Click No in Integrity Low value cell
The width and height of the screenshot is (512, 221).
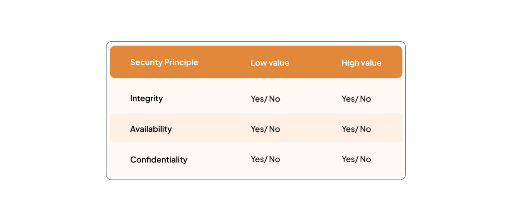274,99
